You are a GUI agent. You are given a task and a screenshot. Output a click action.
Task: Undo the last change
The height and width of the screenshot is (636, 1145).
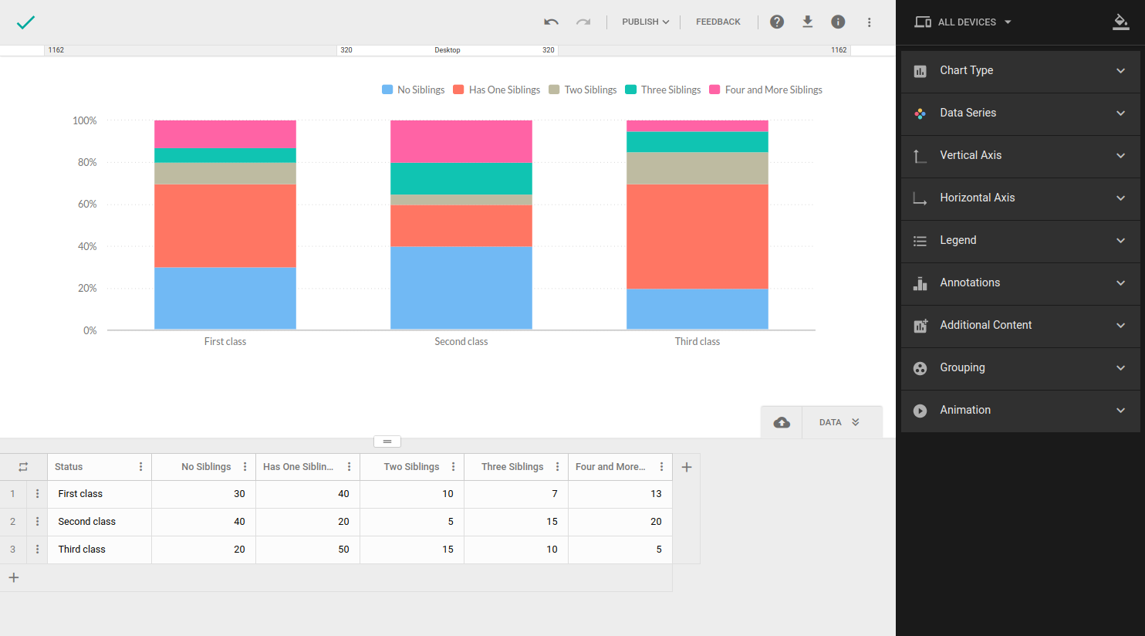click(551, 22)
